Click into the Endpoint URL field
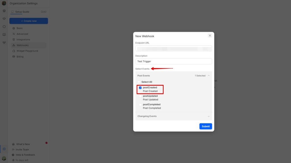291x163 pixels. point(173,49)
